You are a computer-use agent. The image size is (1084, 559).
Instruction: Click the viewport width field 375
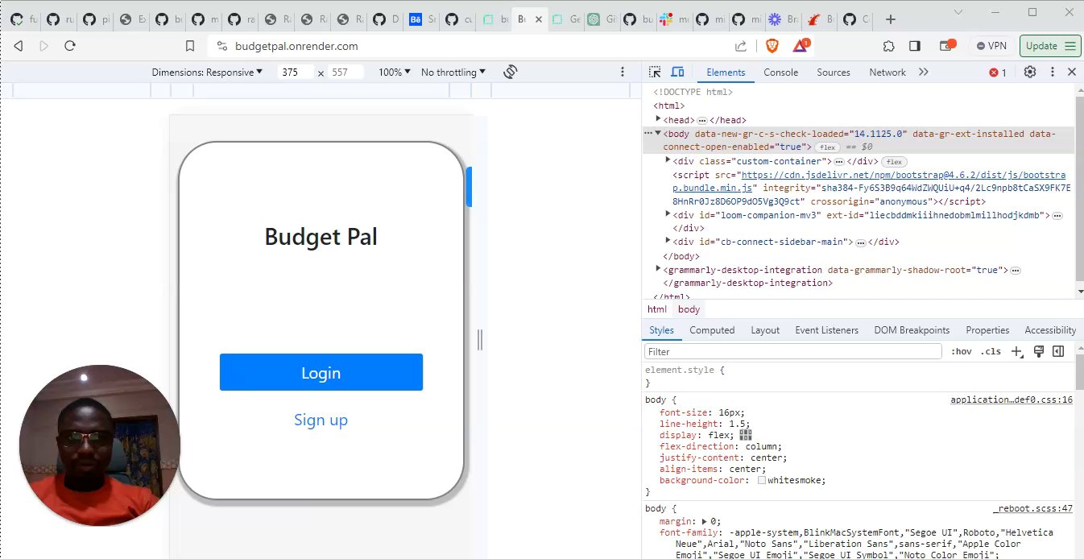pos(296,72)
